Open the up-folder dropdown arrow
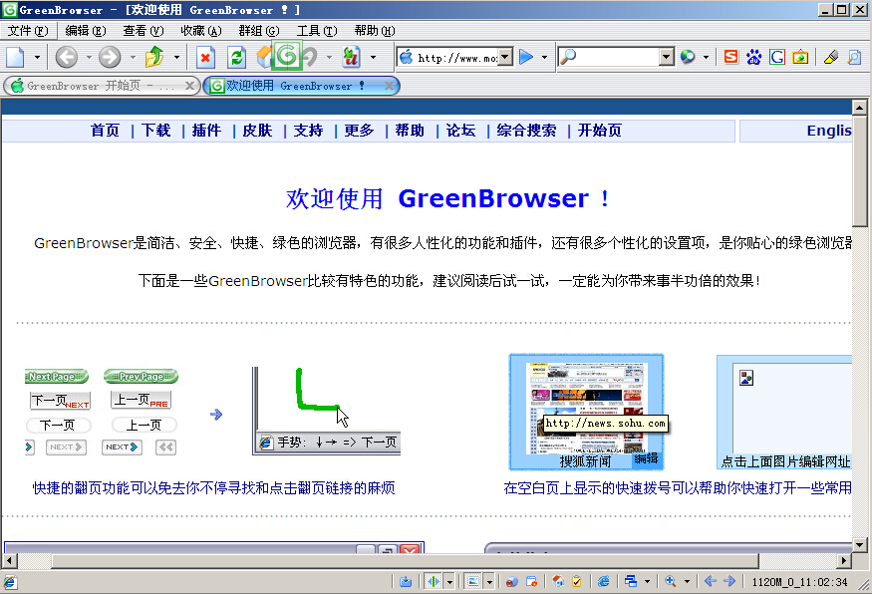Image resolution: width=872 pixels, height=594 pixels. coord(176,57)
